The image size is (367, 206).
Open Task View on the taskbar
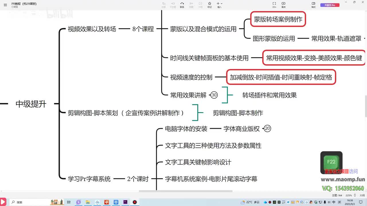(69, 202)
